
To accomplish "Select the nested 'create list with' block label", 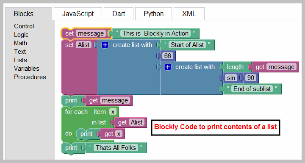I will [195, 67].
